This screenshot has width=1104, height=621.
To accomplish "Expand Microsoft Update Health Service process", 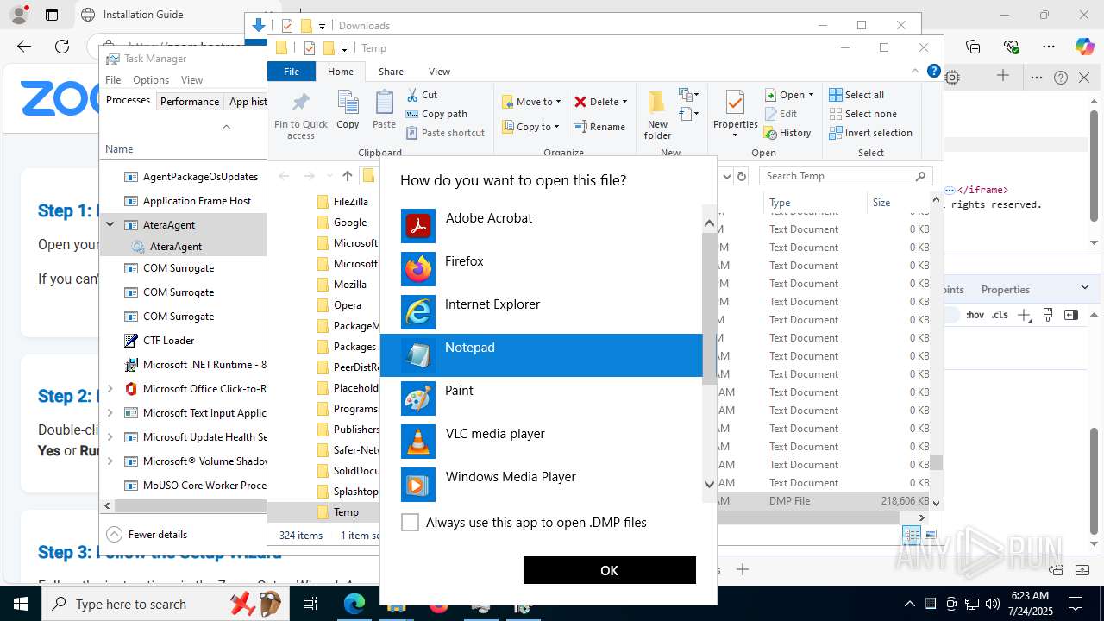I will tap(110, 437).
